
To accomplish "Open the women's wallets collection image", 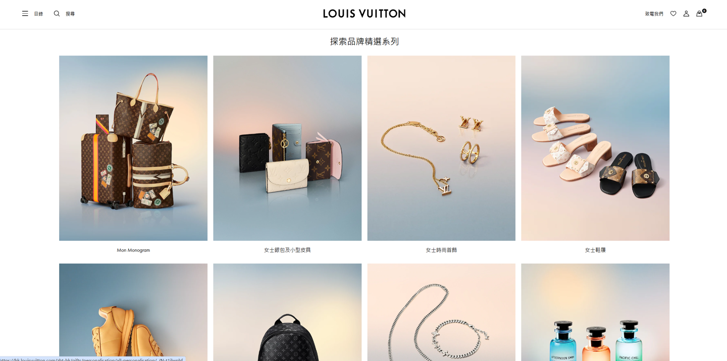I will coord(287,148).
